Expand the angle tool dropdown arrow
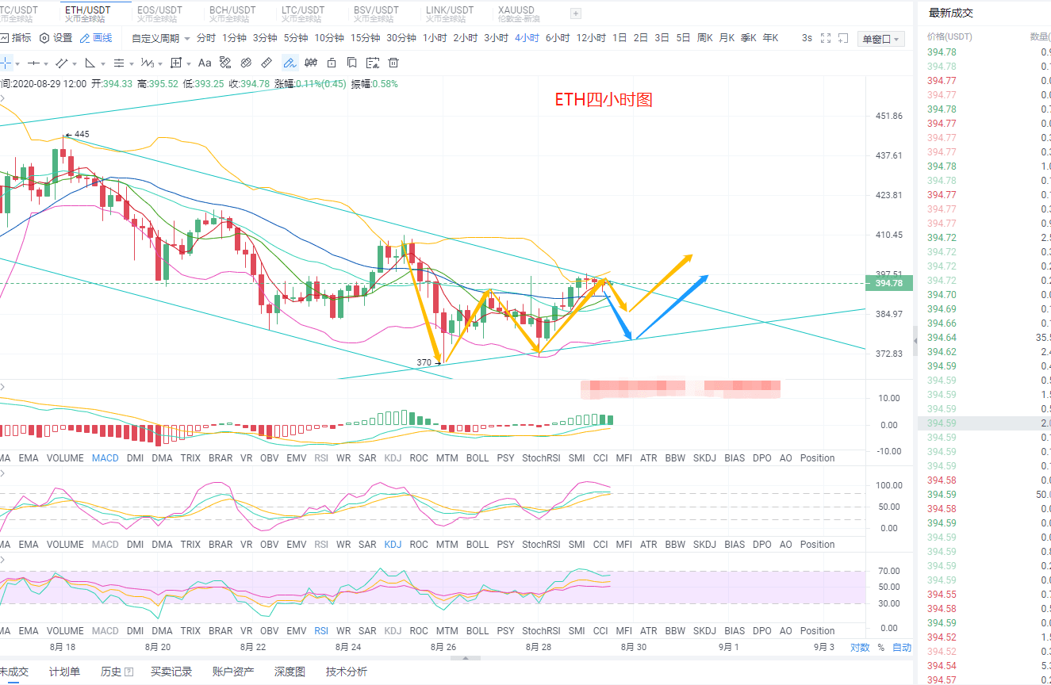This screenshot has width=1051, height=685. (103, 63)
